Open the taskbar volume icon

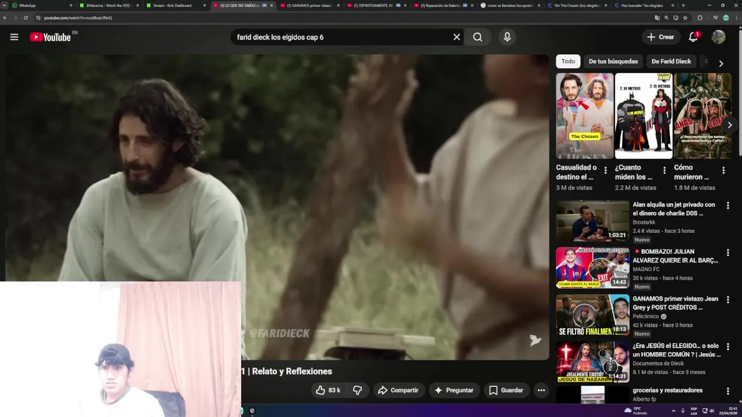pos(712,411)
